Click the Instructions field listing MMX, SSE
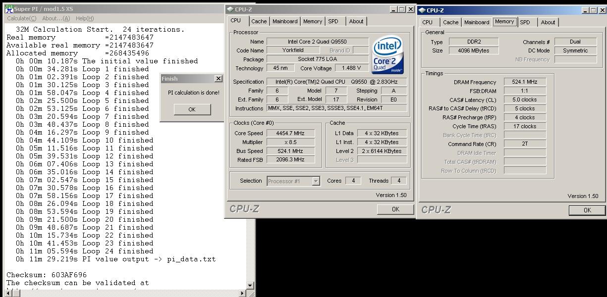The width and height of the screenshot is (607, 297). coord(337,108)
